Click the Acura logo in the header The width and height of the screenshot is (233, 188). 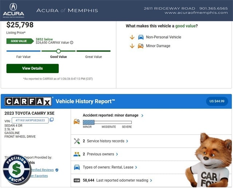tap(13, 10)
